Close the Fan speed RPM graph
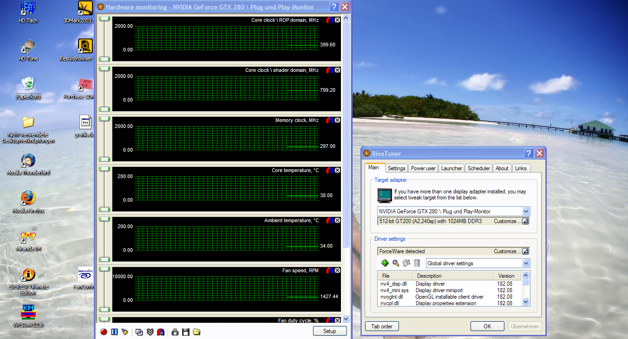 pyautogui.click(x=338, y=270)
